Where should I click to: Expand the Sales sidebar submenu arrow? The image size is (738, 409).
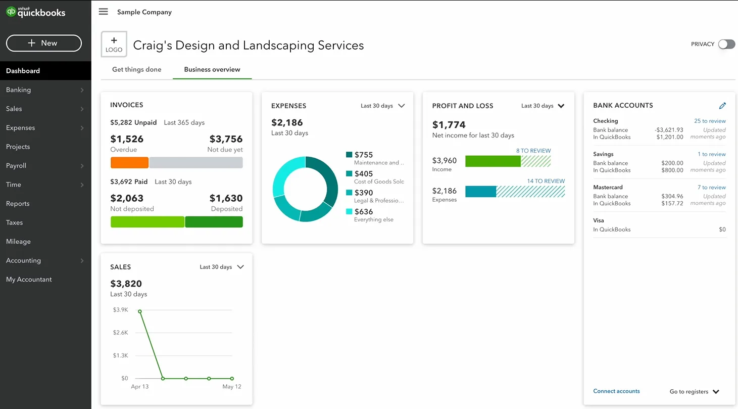(x=82, y=109)
